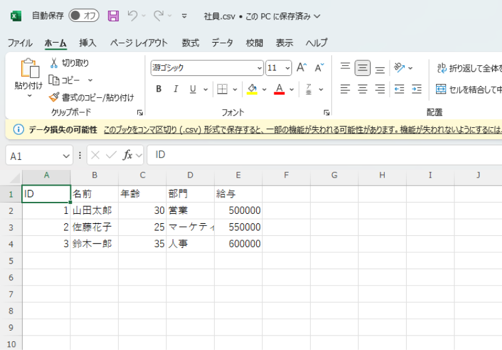Switch to the ホーム tab
Image resolution: width=502 pixels, height=350 pixels.
pyautogui.click(x=55, y=43)
